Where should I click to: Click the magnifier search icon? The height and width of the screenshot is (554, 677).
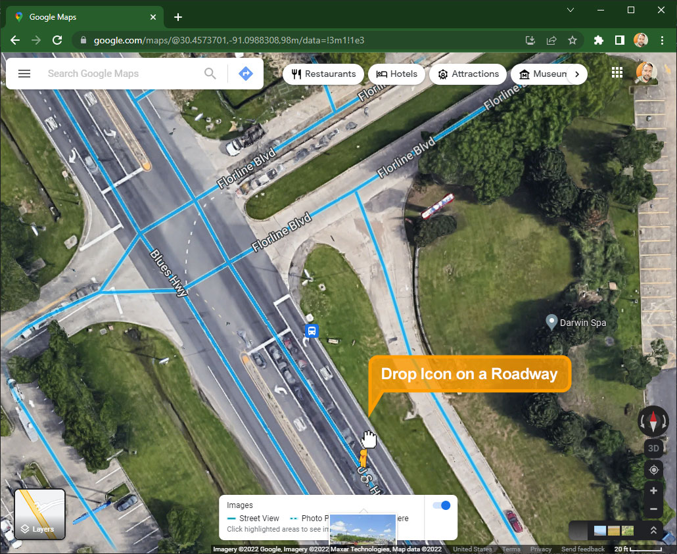[210, 74]
